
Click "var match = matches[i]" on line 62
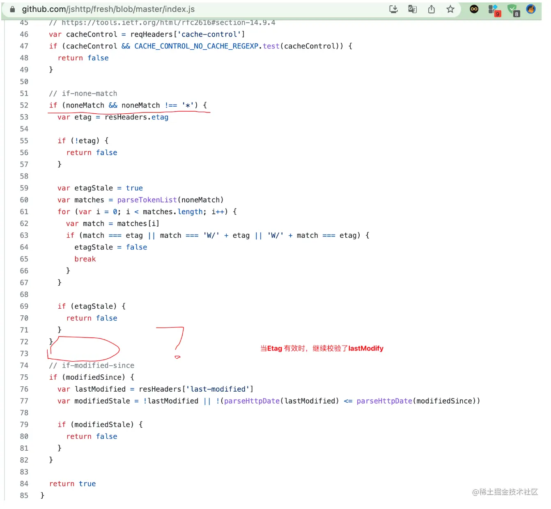click(x=112, y=224)
